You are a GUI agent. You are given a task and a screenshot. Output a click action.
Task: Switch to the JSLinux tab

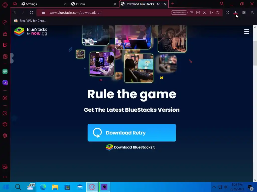93,4
